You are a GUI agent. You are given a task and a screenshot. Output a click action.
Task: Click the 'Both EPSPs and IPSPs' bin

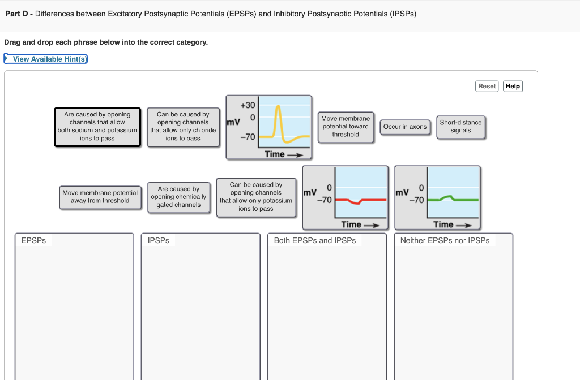point(327,306)
